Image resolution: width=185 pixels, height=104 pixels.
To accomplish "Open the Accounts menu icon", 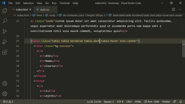I will [x=5, y=83].
